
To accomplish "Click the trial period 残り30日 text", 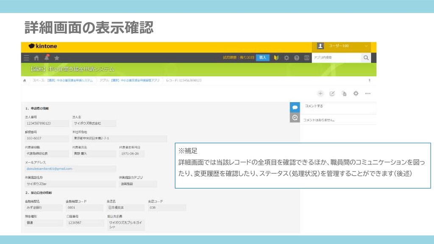I will pos(238,58).
